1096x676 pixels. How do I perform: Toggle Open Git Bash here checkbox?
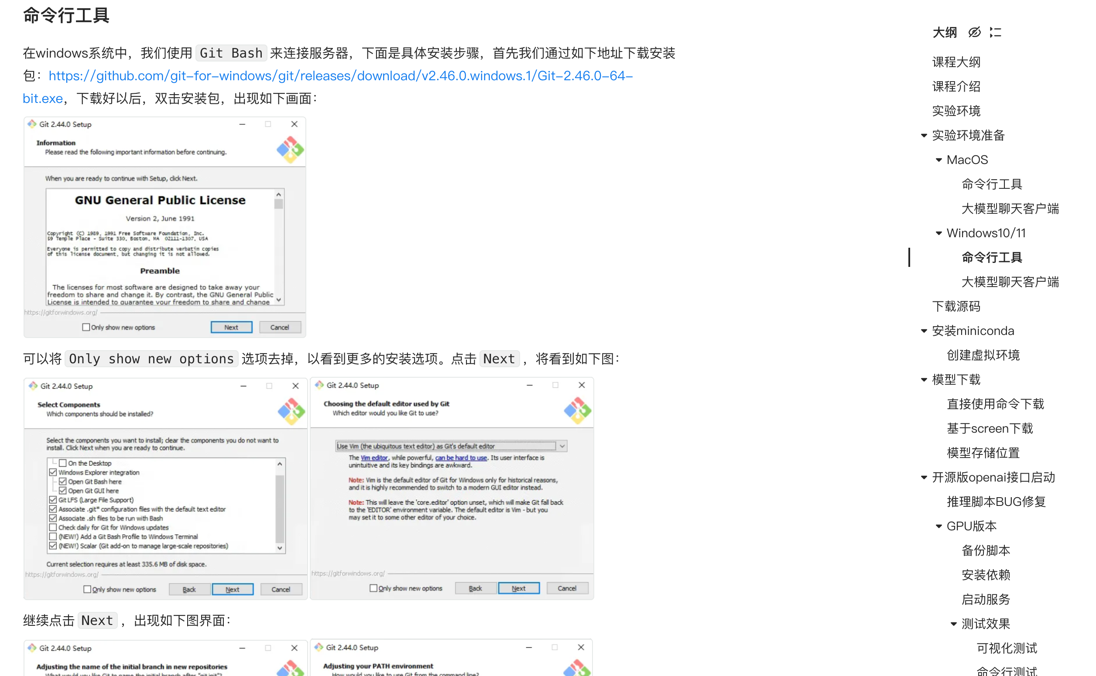(63, 481)
